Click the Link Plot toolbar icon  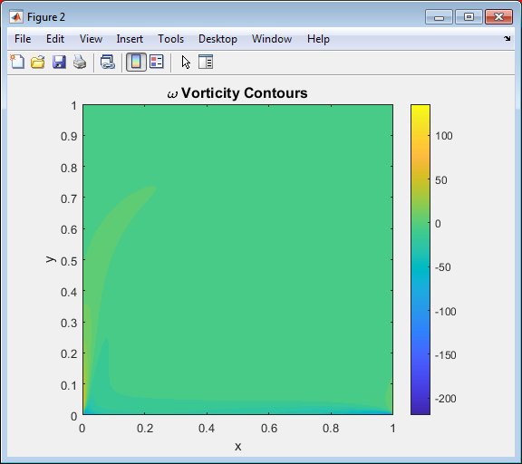click(x=108, y=62)
